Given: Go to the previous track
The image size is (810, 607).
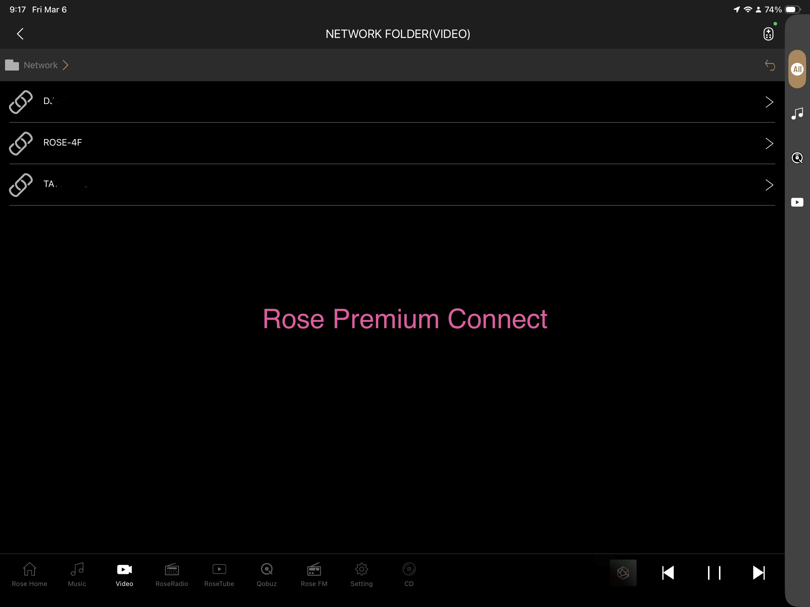Looking at the screenshot, I should click(x=668, y=573).
